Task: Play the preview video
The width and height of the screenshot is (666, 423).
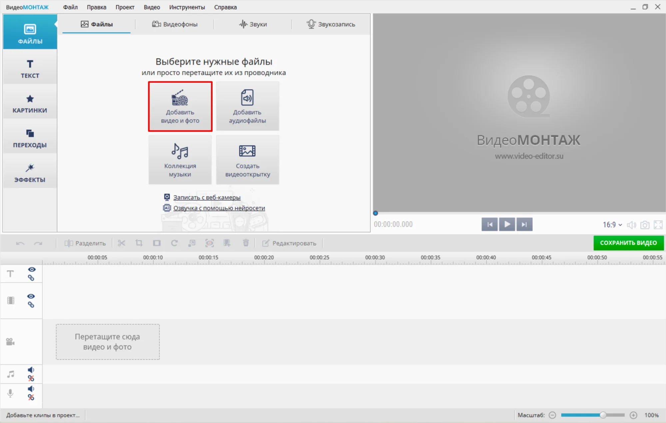Action: [507, 224]
